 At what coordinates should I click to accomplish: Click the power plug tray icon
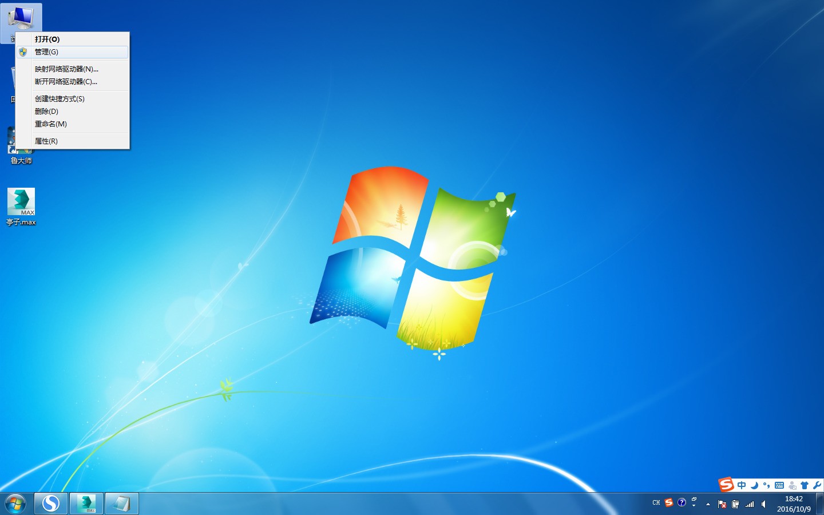click(736, 504)
